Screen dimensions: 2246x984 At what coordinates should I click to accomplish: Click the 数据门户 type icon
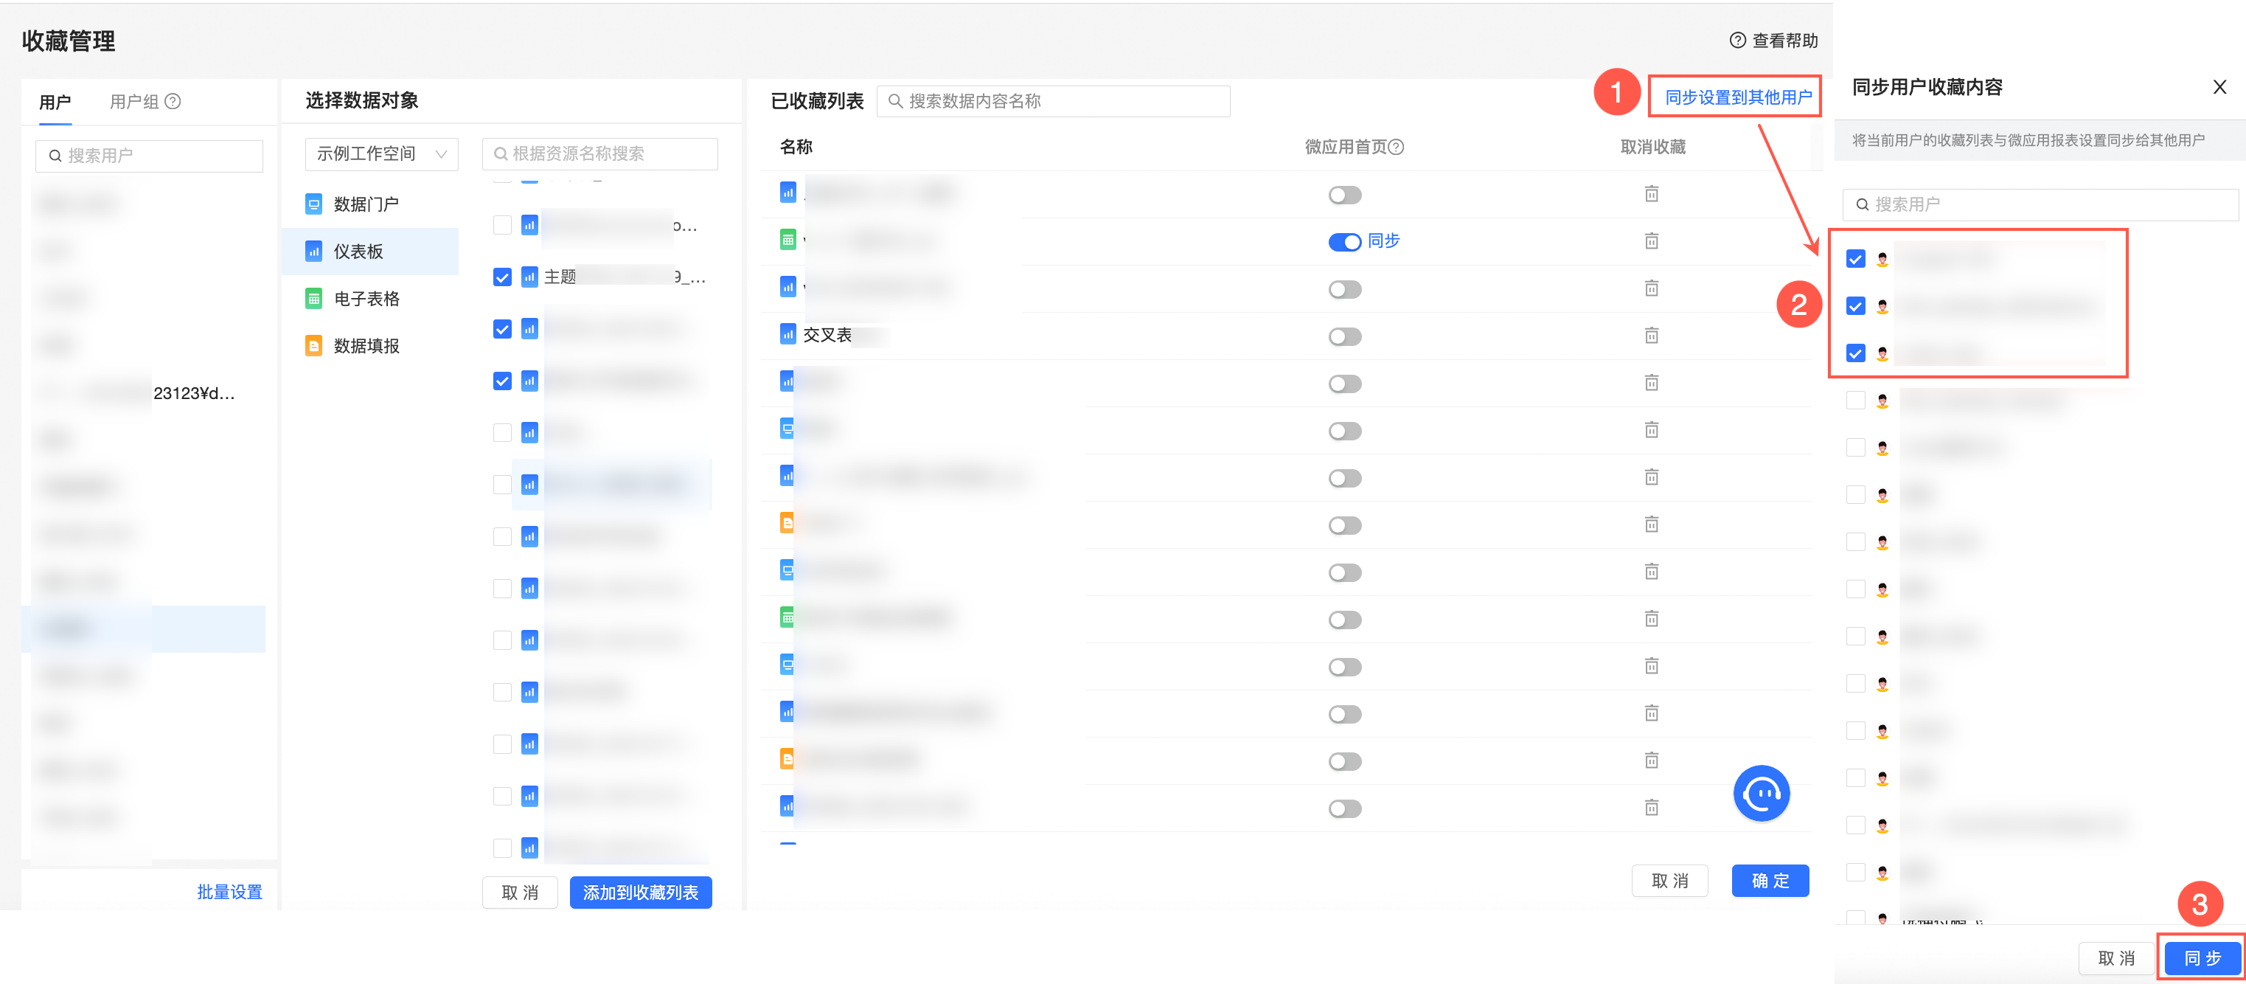tap(314, 204)
